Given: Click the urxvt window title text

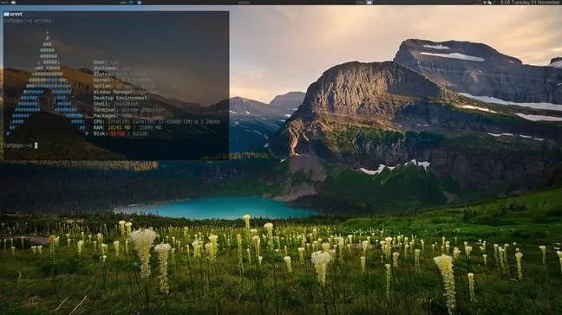Looking at the screenshot, I should (x=16, y=15).
